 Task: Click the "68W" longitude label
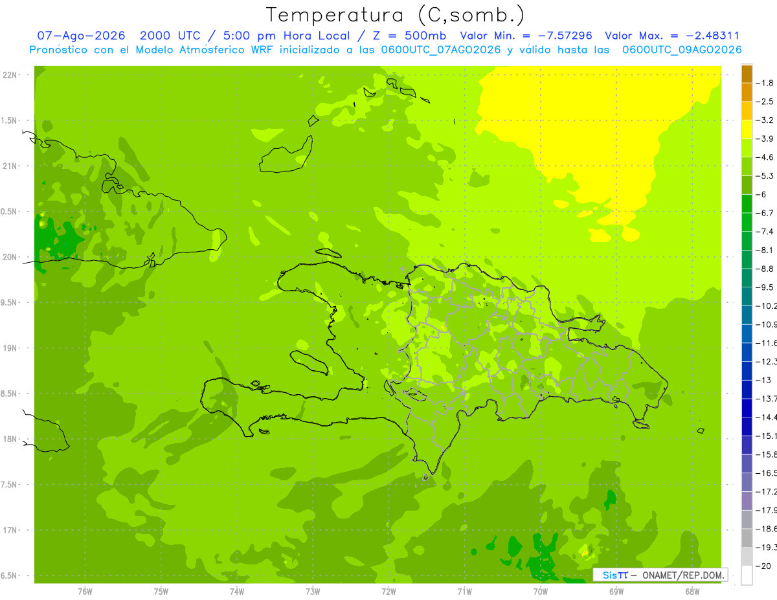(692, 591)
